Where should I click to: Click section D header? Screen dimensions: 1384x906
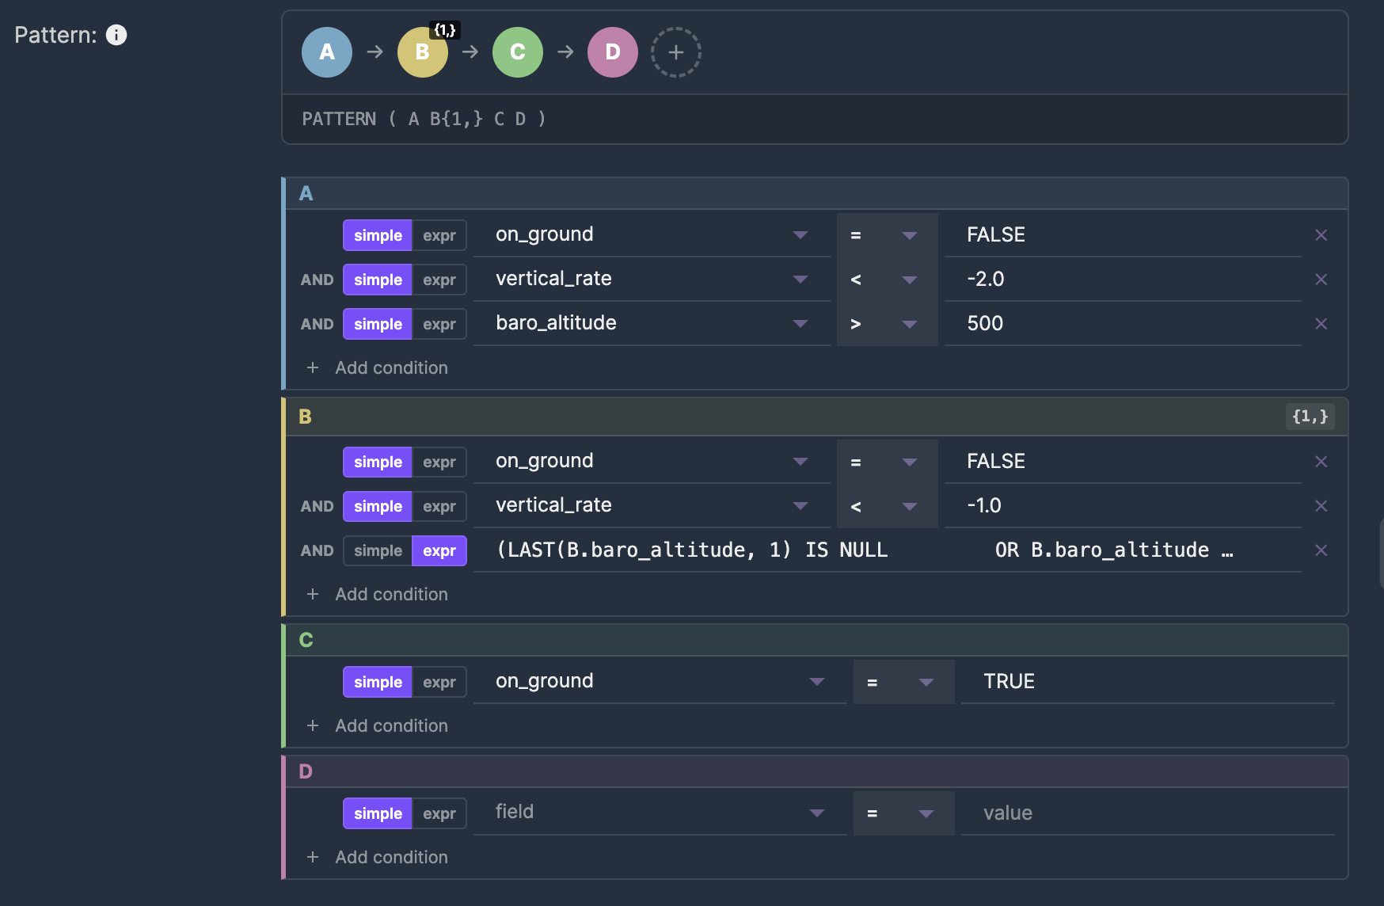(816, 771)
